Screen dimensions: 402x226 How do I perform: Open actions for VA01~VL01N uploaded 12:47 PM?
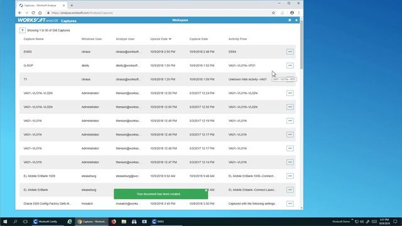click(290, 163)
